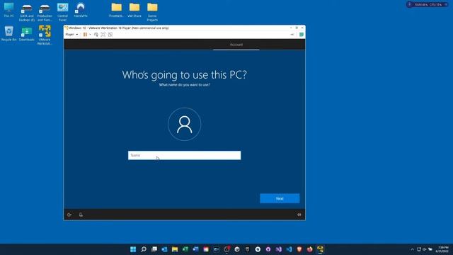Open Excel from taskbar
Screen dimensions: 453x255
[x=185, y=249]
